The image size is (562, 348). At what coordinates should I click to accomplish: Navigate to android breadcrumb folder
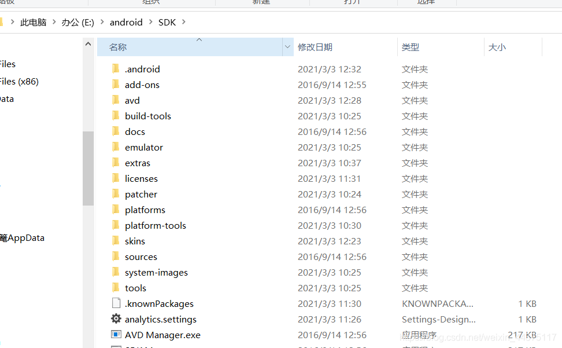(126, 22)
